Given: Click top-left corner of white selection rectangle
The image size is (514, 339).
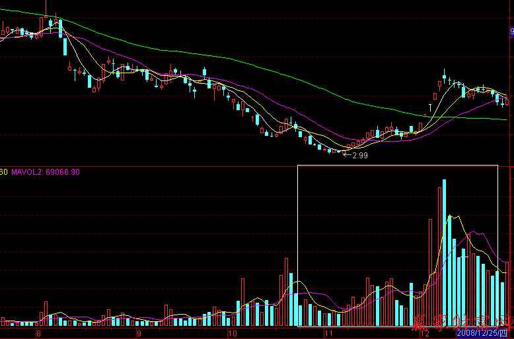Looking at the screenshot, I should click(298, 165).
